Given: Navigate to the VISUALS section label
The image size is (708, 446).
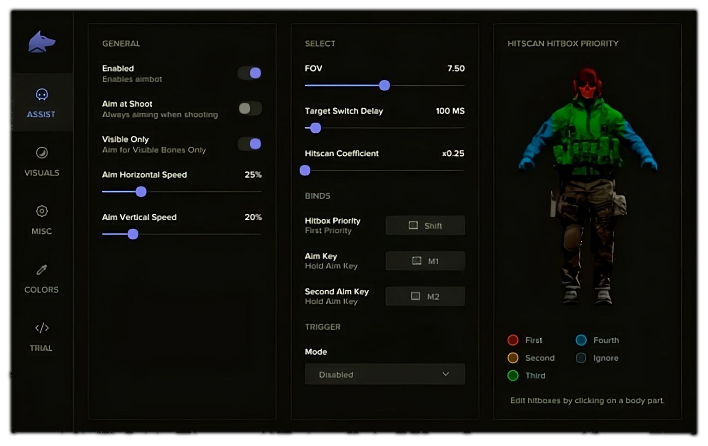Looking at the screenshot, I should pos(41,173).
